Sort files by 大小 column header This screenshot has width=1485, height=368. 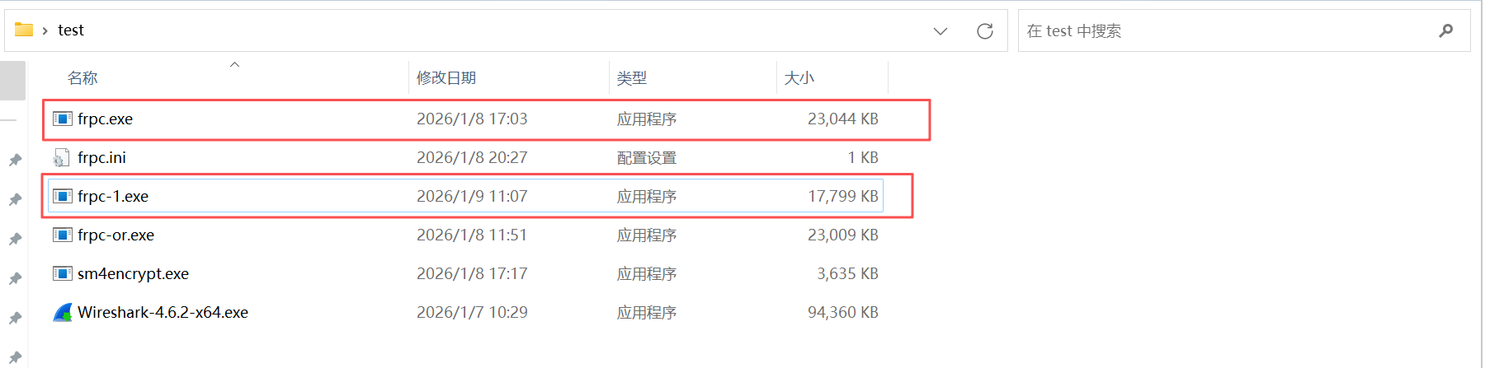click(799, 78)
